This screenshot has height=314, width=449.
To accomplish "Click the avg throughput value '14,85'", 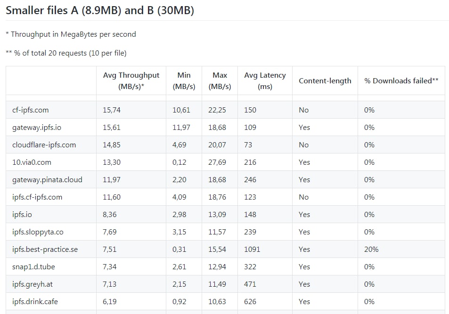I will pyautogui.click(x=112, y=145).
